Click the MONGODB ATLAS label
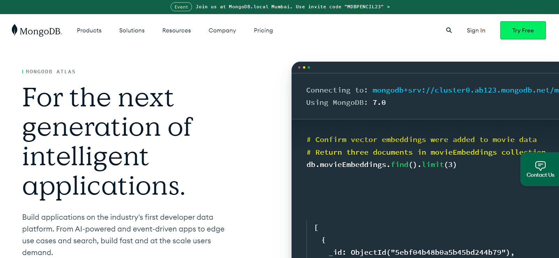The height and width of the screenshot is (258, 559). (51, 72)
